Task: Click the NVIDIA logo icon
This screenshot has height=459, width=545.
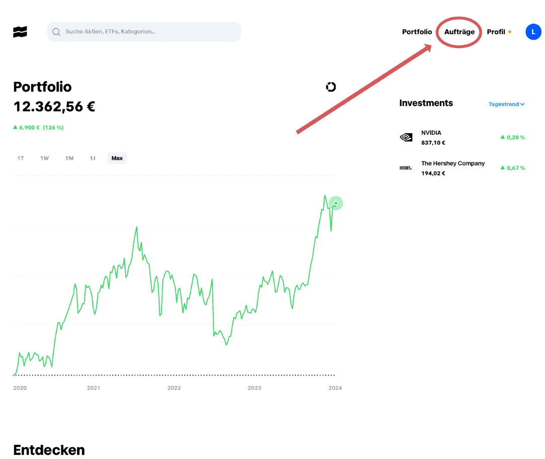Action: point(406,137)
